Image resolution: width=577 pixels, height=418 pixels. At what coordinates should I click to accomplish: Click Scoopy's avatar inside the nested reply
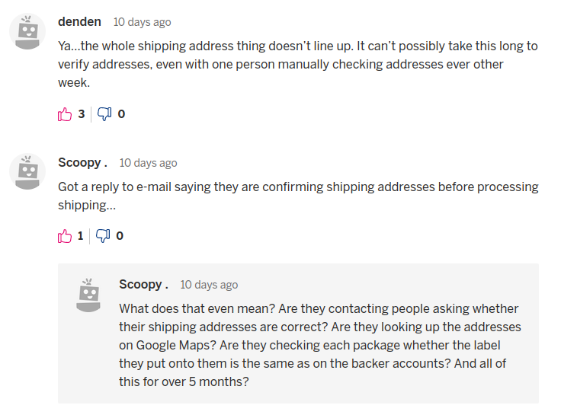tap(89, 294)
